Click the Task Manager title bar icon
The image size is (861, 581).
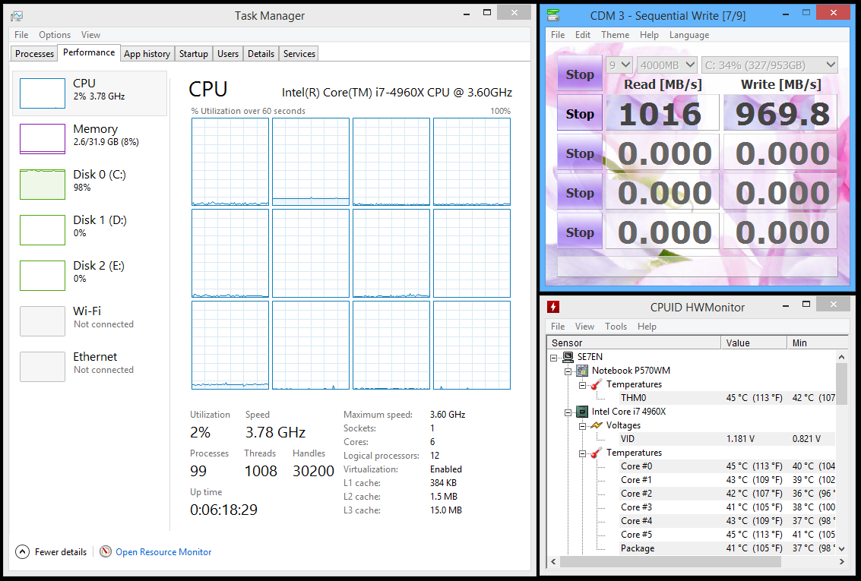pos(17,16)
